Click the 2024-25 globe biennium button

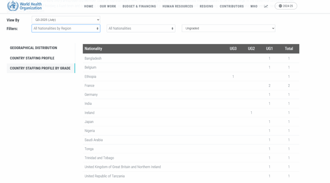tap(286, 6)
